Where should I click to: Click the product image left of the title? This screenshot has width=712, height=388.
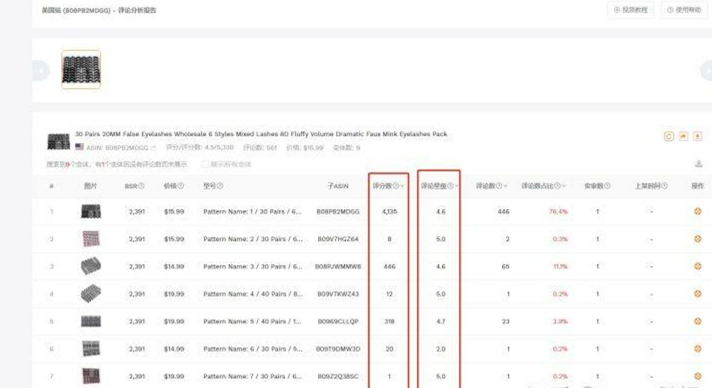click(59, 141)
